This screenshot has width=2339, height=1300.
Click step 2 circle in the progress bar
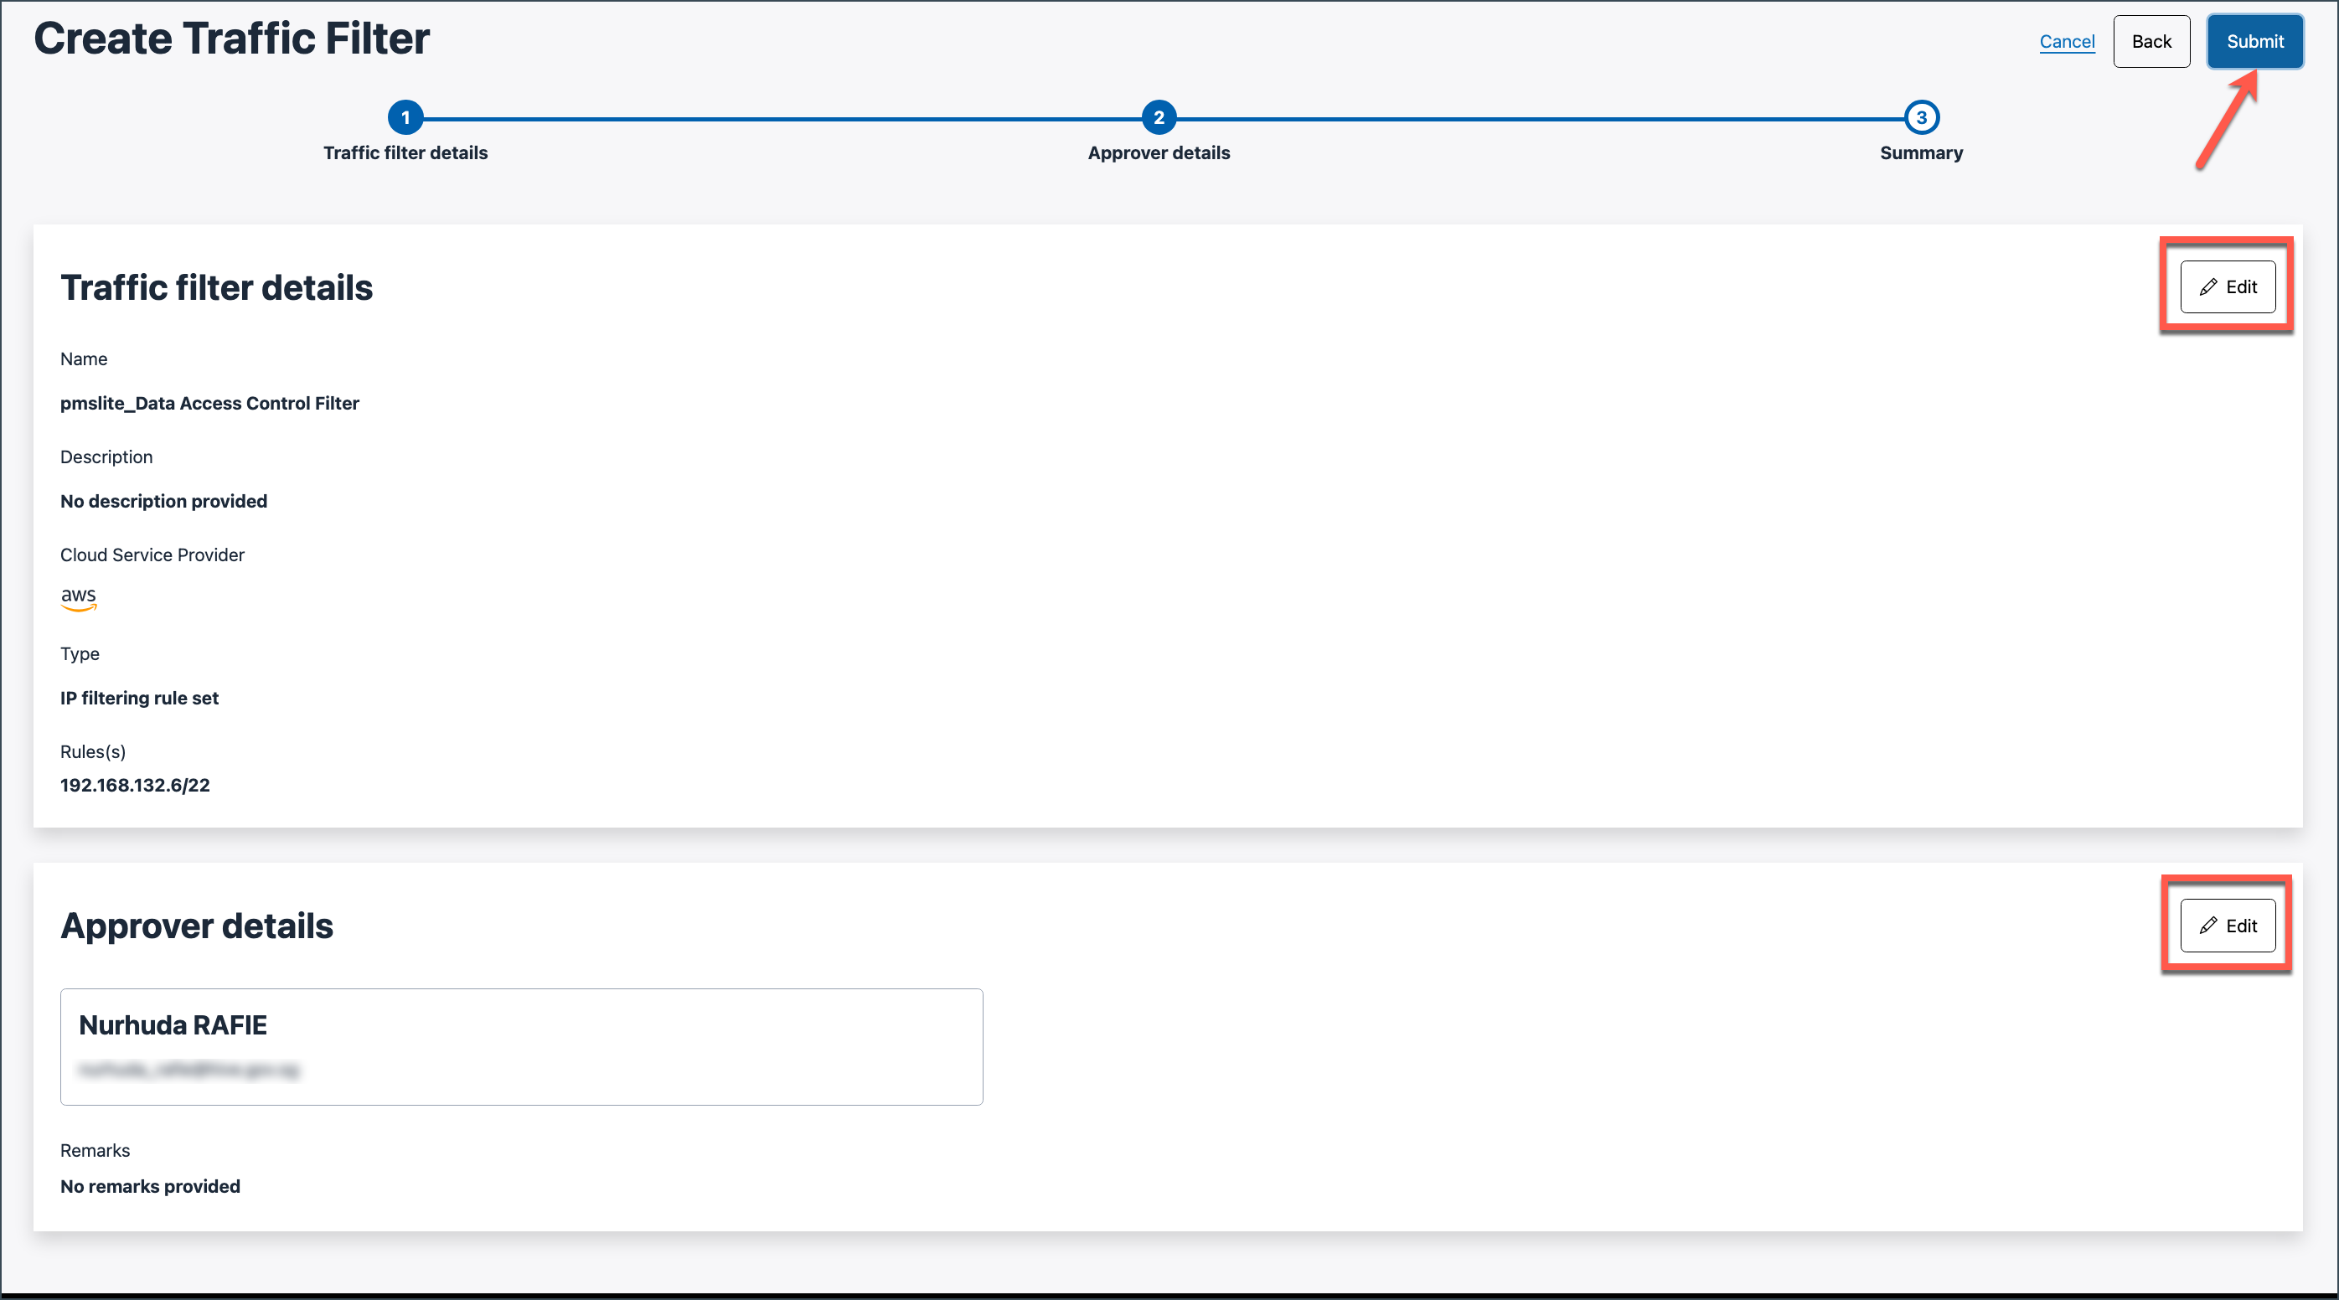click(x=1158, y=117)
